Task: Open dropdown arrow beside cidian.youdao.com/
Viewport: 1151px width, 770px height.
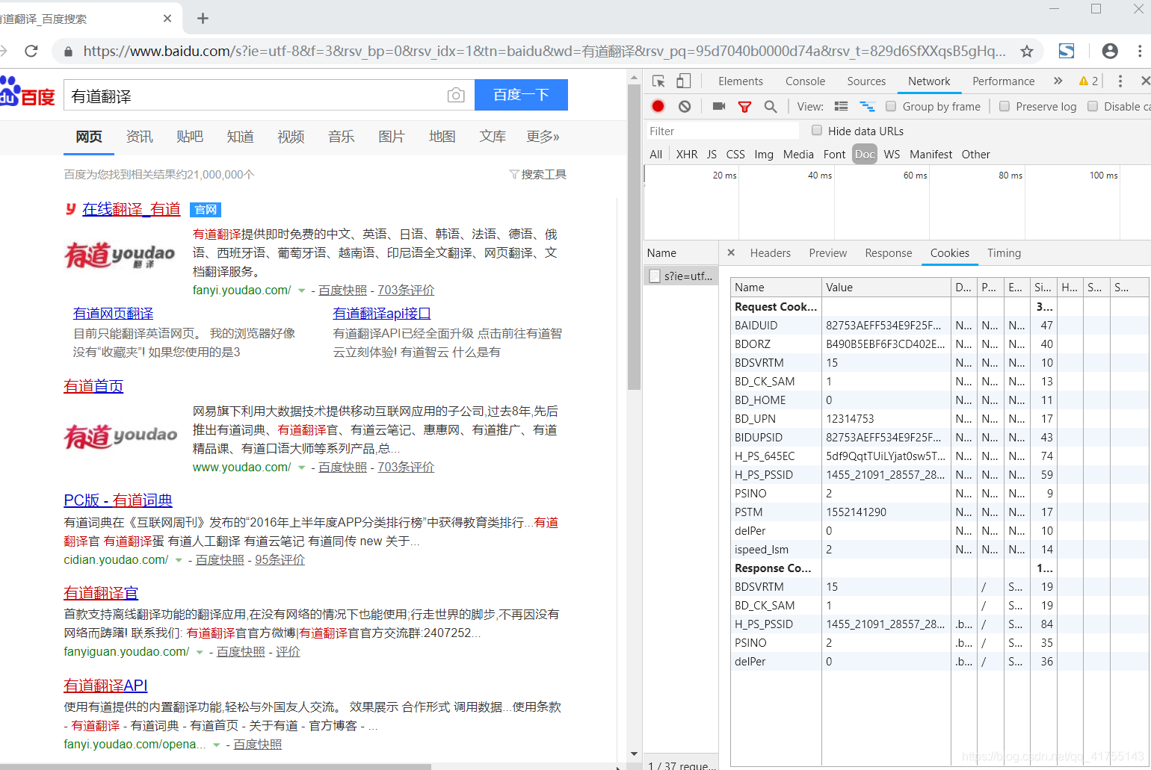Action: (179, 560)
